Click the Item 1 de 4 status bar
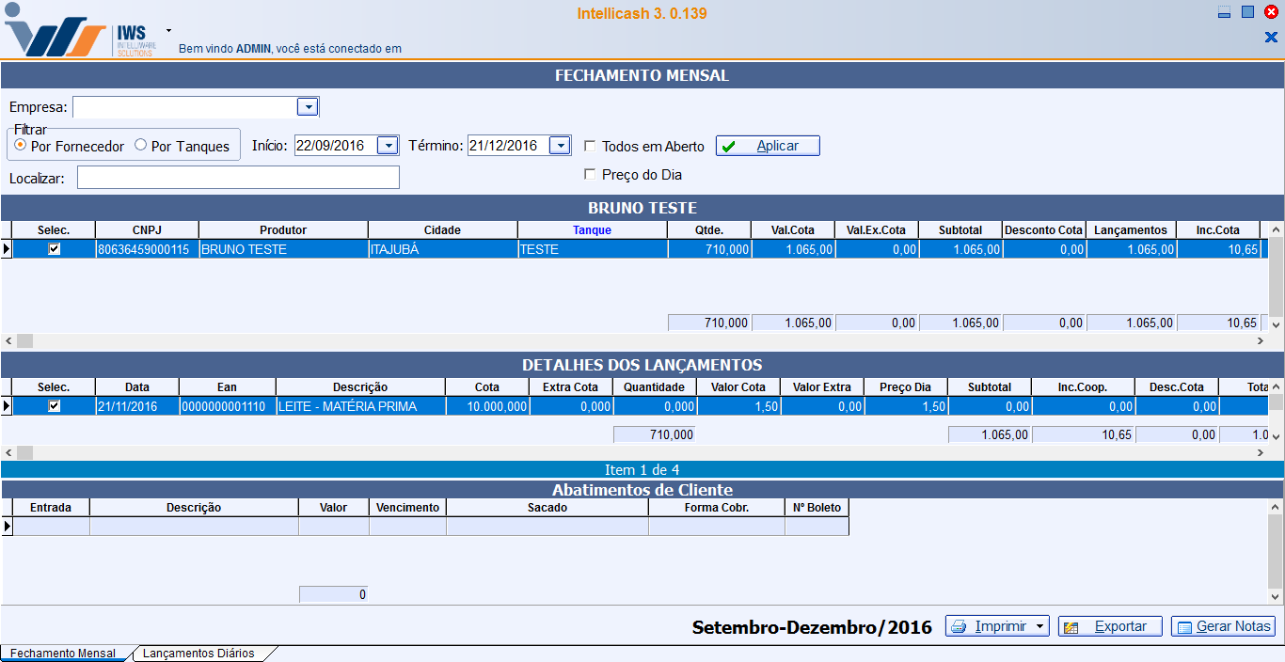1285x662 pixels. click(642, 469)
